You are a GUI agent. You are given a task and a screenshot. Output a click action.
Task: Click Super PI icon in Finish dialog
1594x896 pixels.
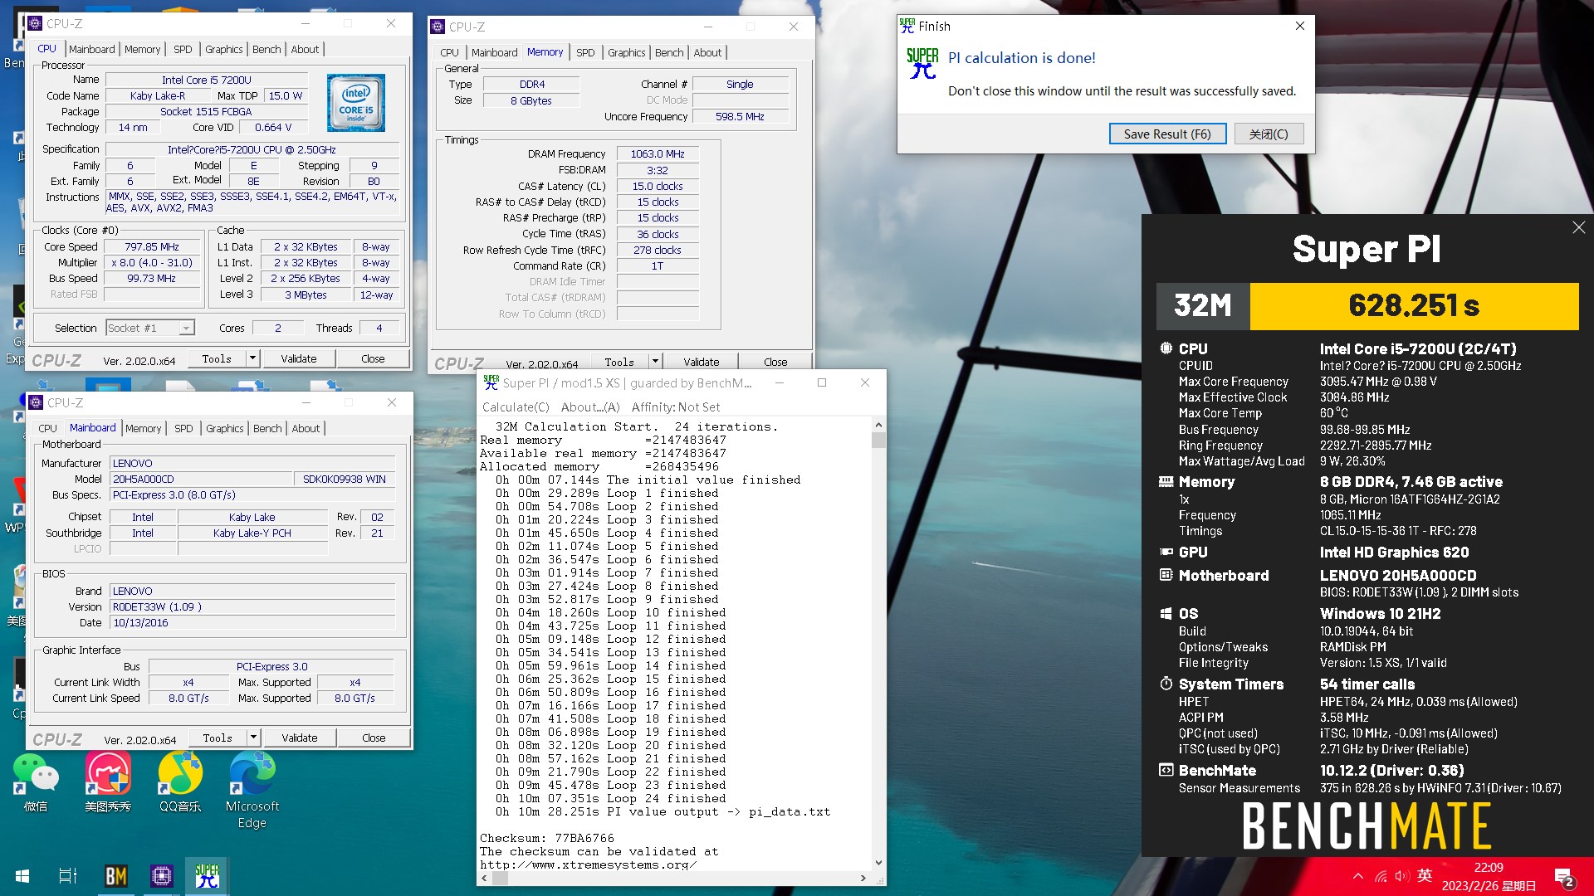[922, 63]
